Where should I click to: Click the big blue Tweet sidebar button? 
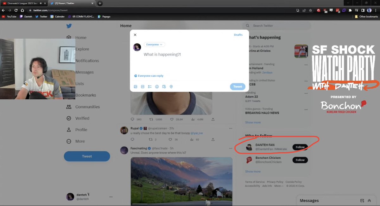(x=87, y=156)
